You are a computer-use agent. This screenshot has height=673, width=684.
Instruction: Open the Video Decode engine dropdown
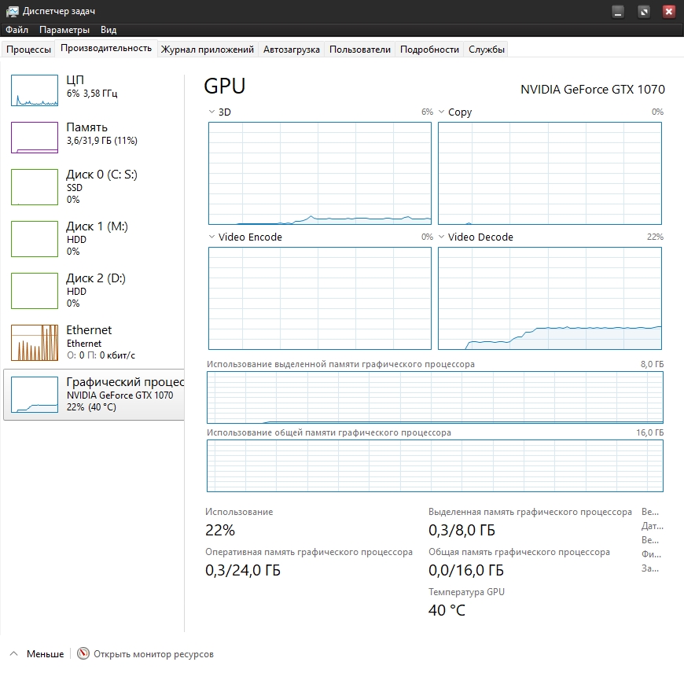tap(442, 237)
